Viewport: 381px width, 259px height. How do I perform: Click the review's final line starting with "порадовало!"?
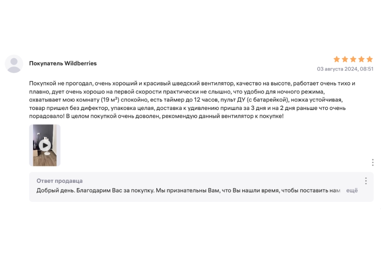[x=156, y=116]
